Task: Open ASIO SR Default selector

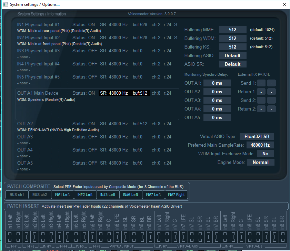Action: pyautogui.click(x=232, y=64)
